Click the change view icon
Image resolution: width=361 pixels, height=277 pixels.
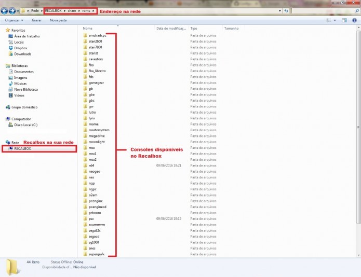329,20
